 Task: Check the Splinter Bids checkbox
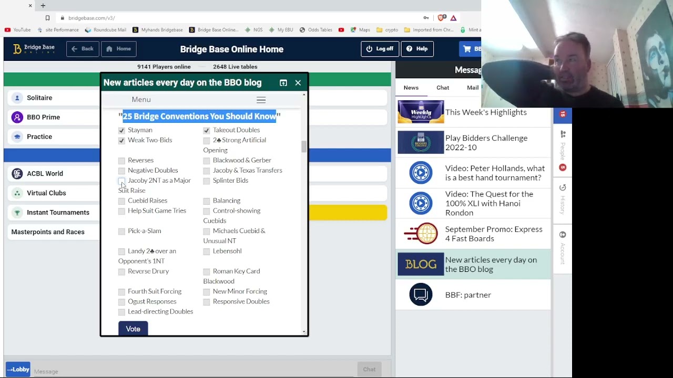pyautogui.click(x=207, y=181)
